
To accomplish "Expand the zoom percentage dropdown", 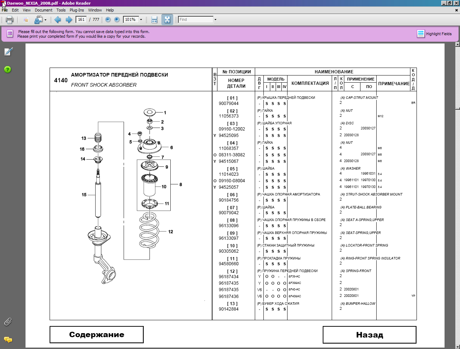I will pyautogui.click(x=141, y=20).
